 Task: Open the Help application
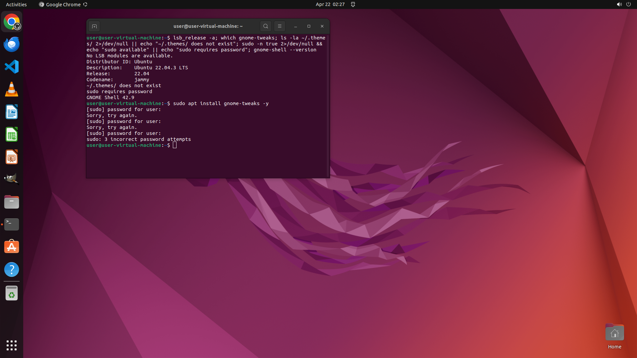tap(12, 269)
